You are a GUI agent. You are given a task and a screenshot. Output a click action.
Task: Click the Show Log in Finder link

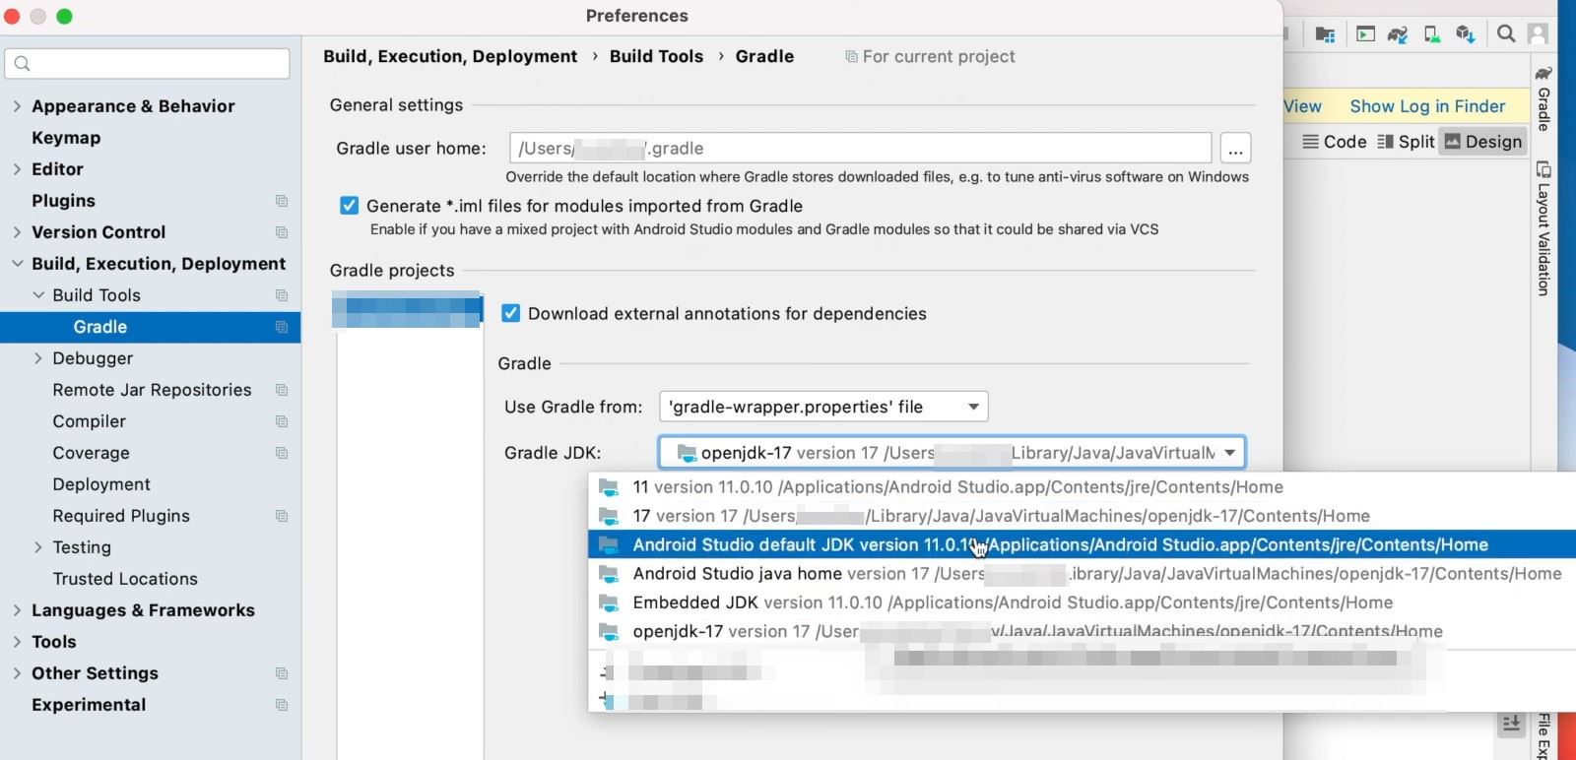pyautogui.click(x=1427, y=106)
